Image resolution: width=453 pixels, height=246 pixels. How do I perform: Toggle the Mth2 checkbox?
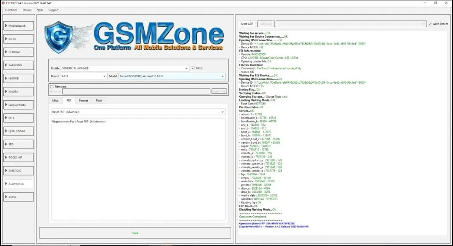pyautogui.click(x=193, y=68)
